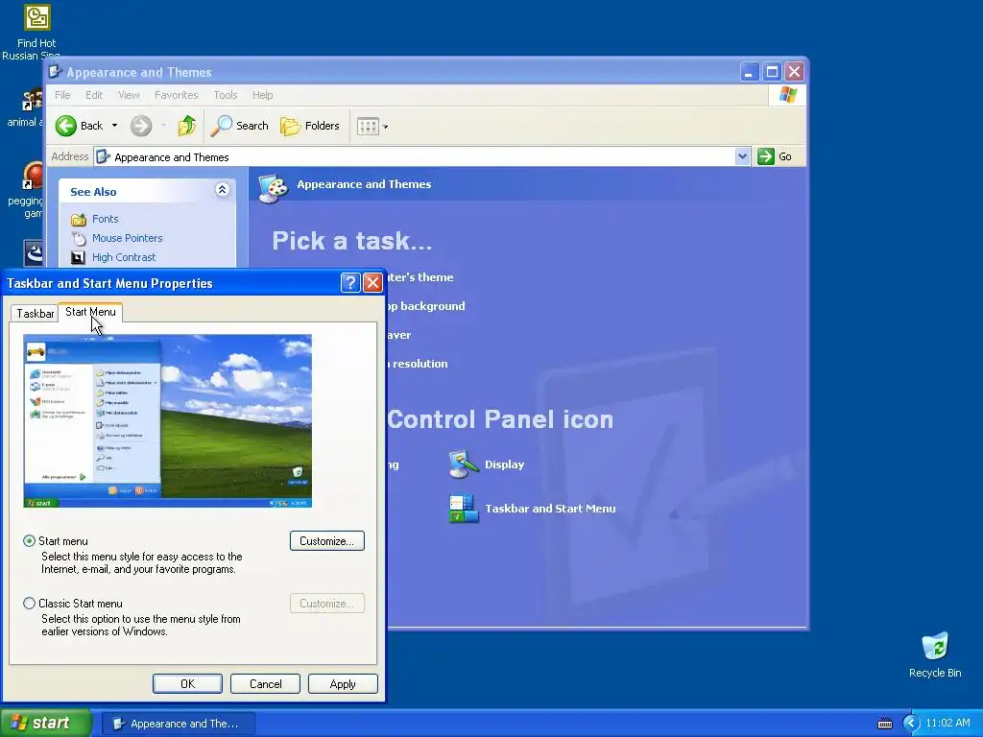Image resolution: width=983 pixels, height=737 pixels.
Task: Open the Taskbar and Start Menu link
Action: click(550, 509)
